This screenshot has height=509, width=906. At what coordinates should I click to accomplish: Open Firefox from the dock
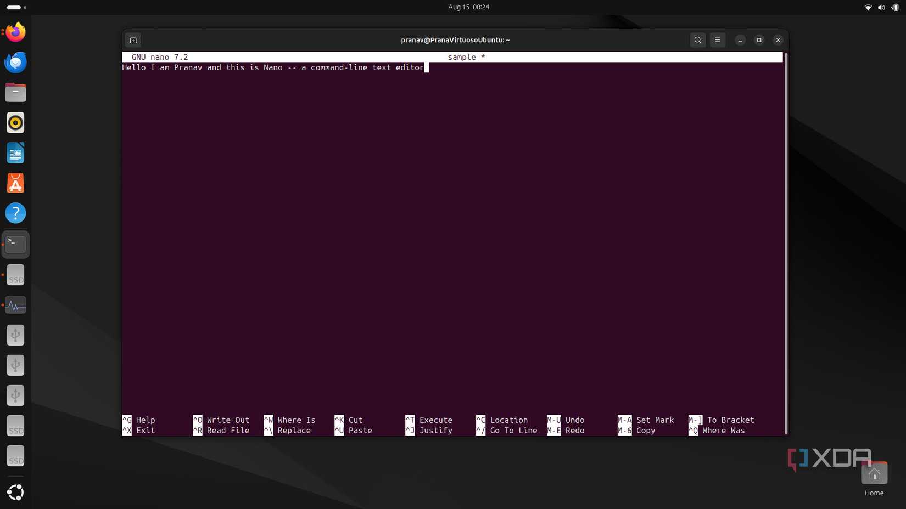pyautogui.click(x=15, y=32)
